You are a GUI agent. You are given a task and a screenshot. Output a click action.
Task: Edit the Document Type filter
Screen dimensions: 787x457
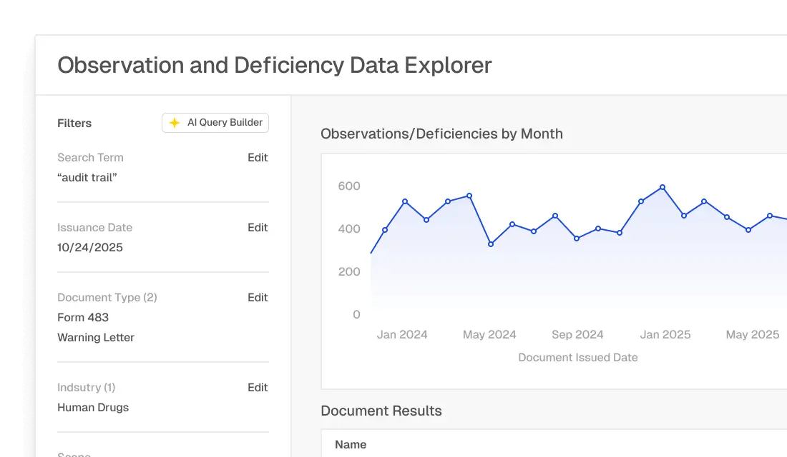pyautogui.click(x=258, y=298)
